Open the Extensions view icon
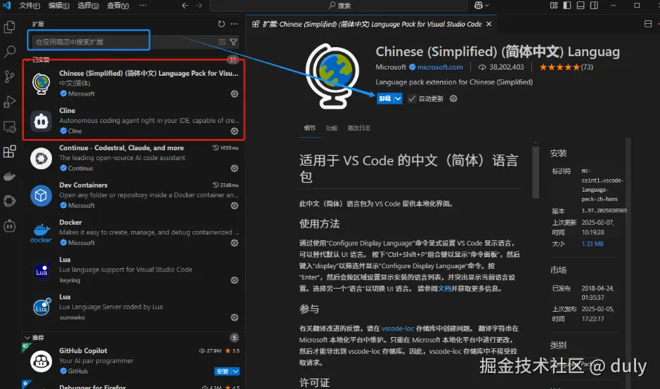 coord(9,152)
